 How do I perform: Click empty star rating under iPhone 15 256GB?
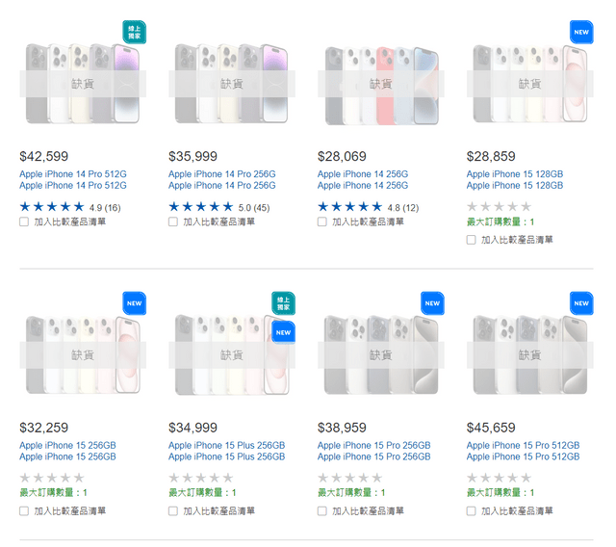52,478
